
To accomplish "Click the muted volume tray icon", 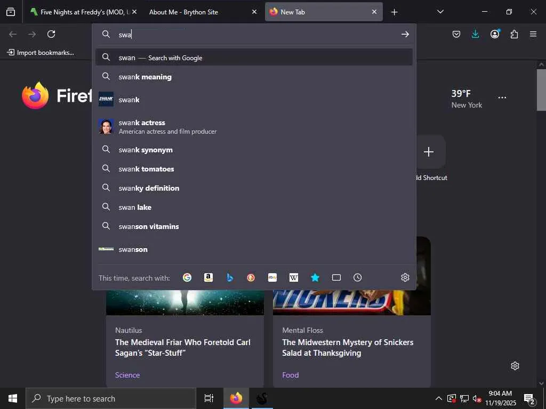I will pyautogui.click(x=477, y=398).
